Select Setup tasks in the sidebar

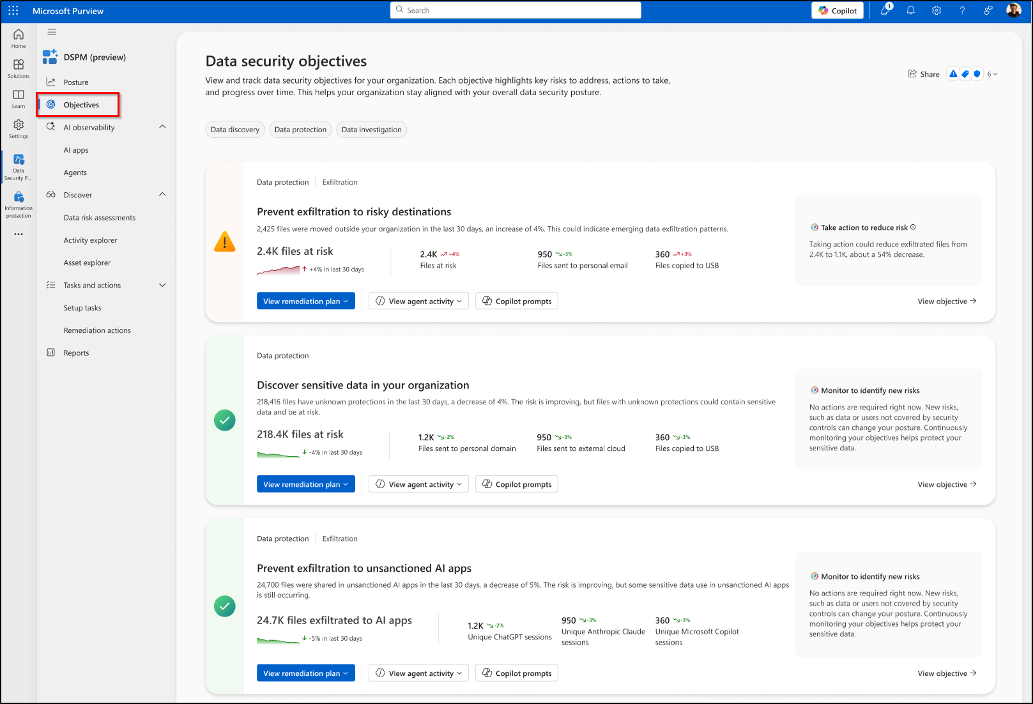(82, 307)
